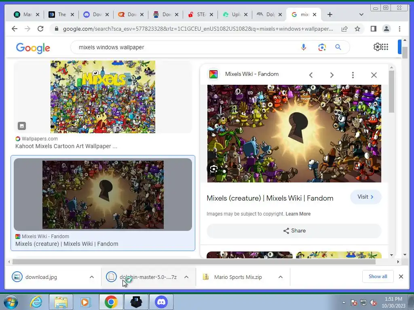This screenshot has width=414, height=310.
Task: Open the tab search dropdown arrow
Action: [361, 15]
